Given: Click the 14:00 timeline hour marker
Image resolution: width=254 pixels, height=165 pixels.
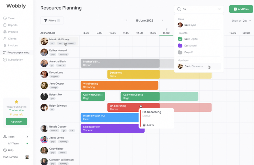Looking at the screenshot, I should pyautogui.click(x=166, y=33).
